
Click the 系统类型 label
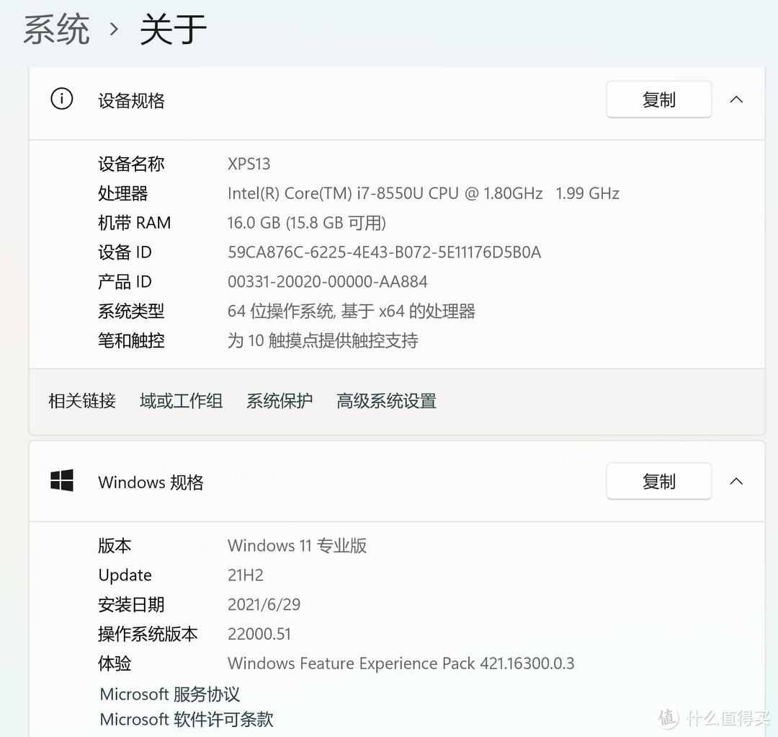coord(131,312)
